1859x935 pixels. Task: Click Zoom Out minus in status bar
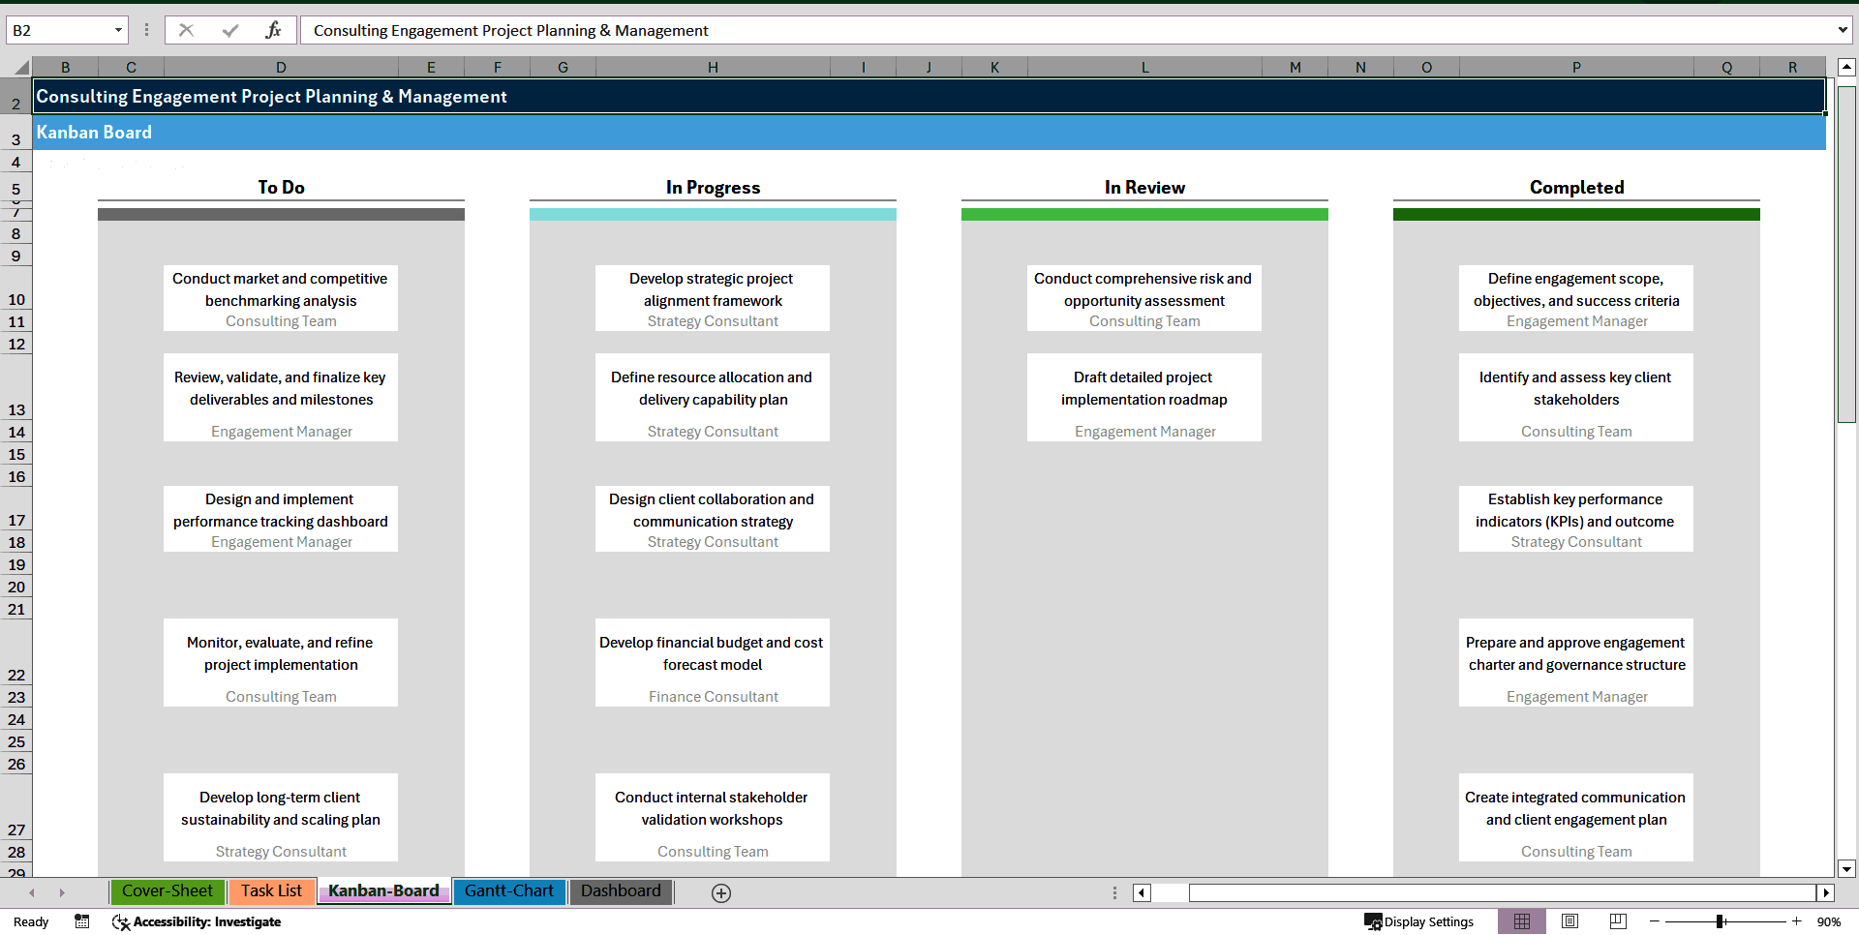click(x=1655, y=921)
